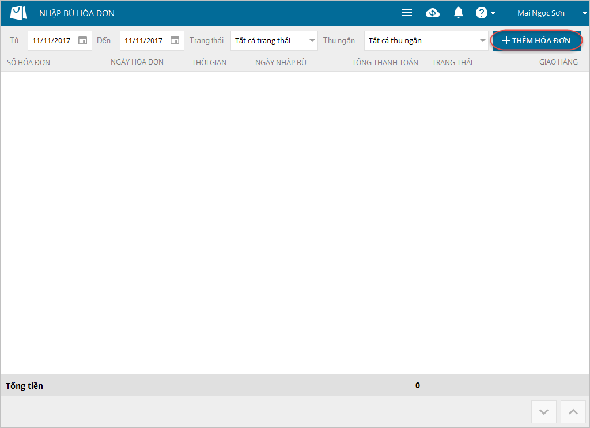Click the cloud sync icon
Viewport: 590px width, 428px height.
pyautogui.click(x=432, y=13)
